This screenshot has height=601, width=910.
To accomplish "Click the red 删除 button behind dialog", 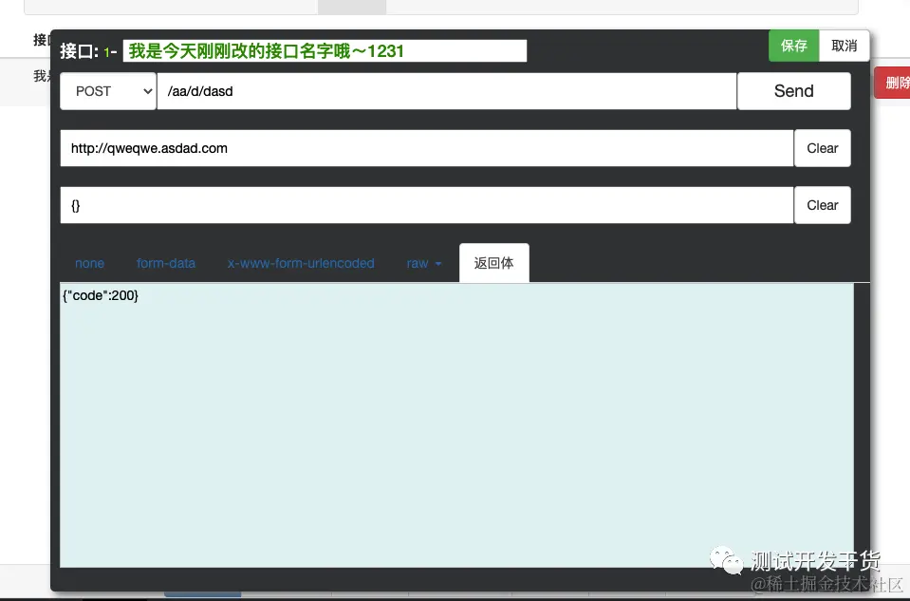I will coord(894,83).
